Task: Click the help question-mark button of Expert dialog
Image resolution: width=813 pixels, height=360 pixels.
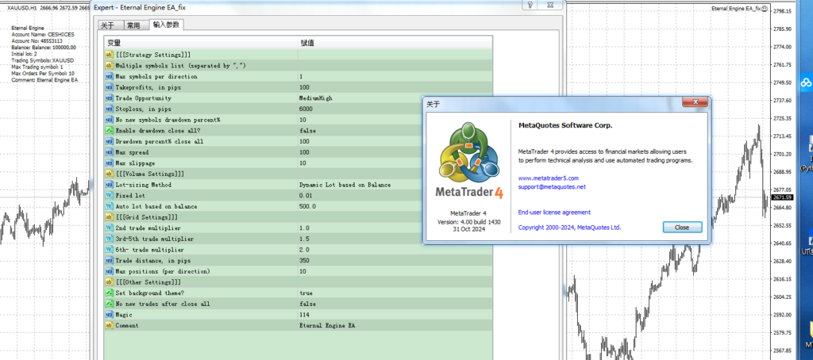Action: pos(530,5)
